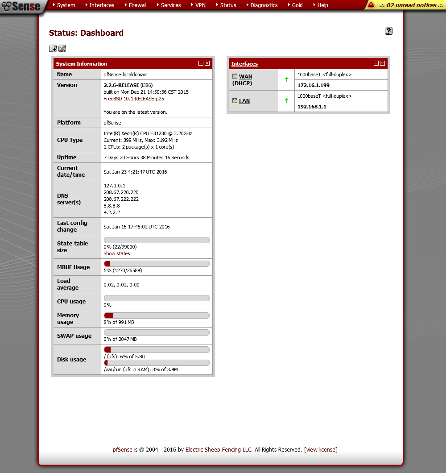The width and height of the screenshot is (446, 473).
Task: Click the Memory usage progress bar
Action: coord(157,315)
